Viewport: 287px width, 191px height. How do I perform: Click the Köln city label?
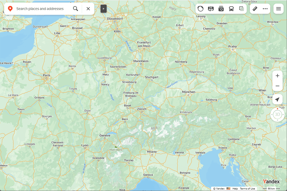click(x=117, y=31)
